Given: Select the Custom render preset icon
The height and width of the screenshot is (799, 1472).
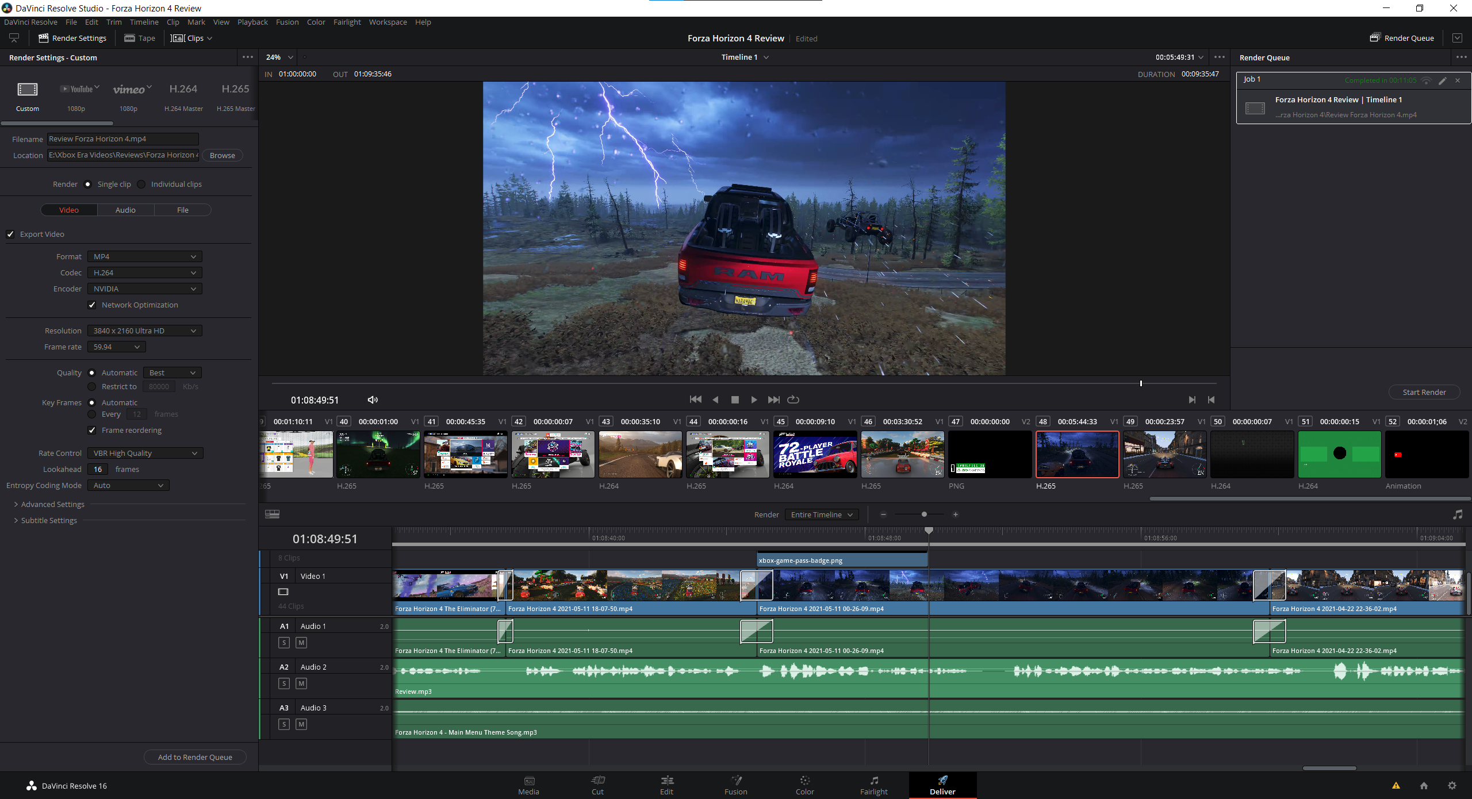Looking at the screenshot, I should pos(28,89).
